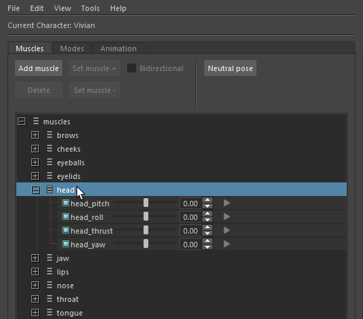Toggle the Bidirectional checkbox

[x=131, y=68]
